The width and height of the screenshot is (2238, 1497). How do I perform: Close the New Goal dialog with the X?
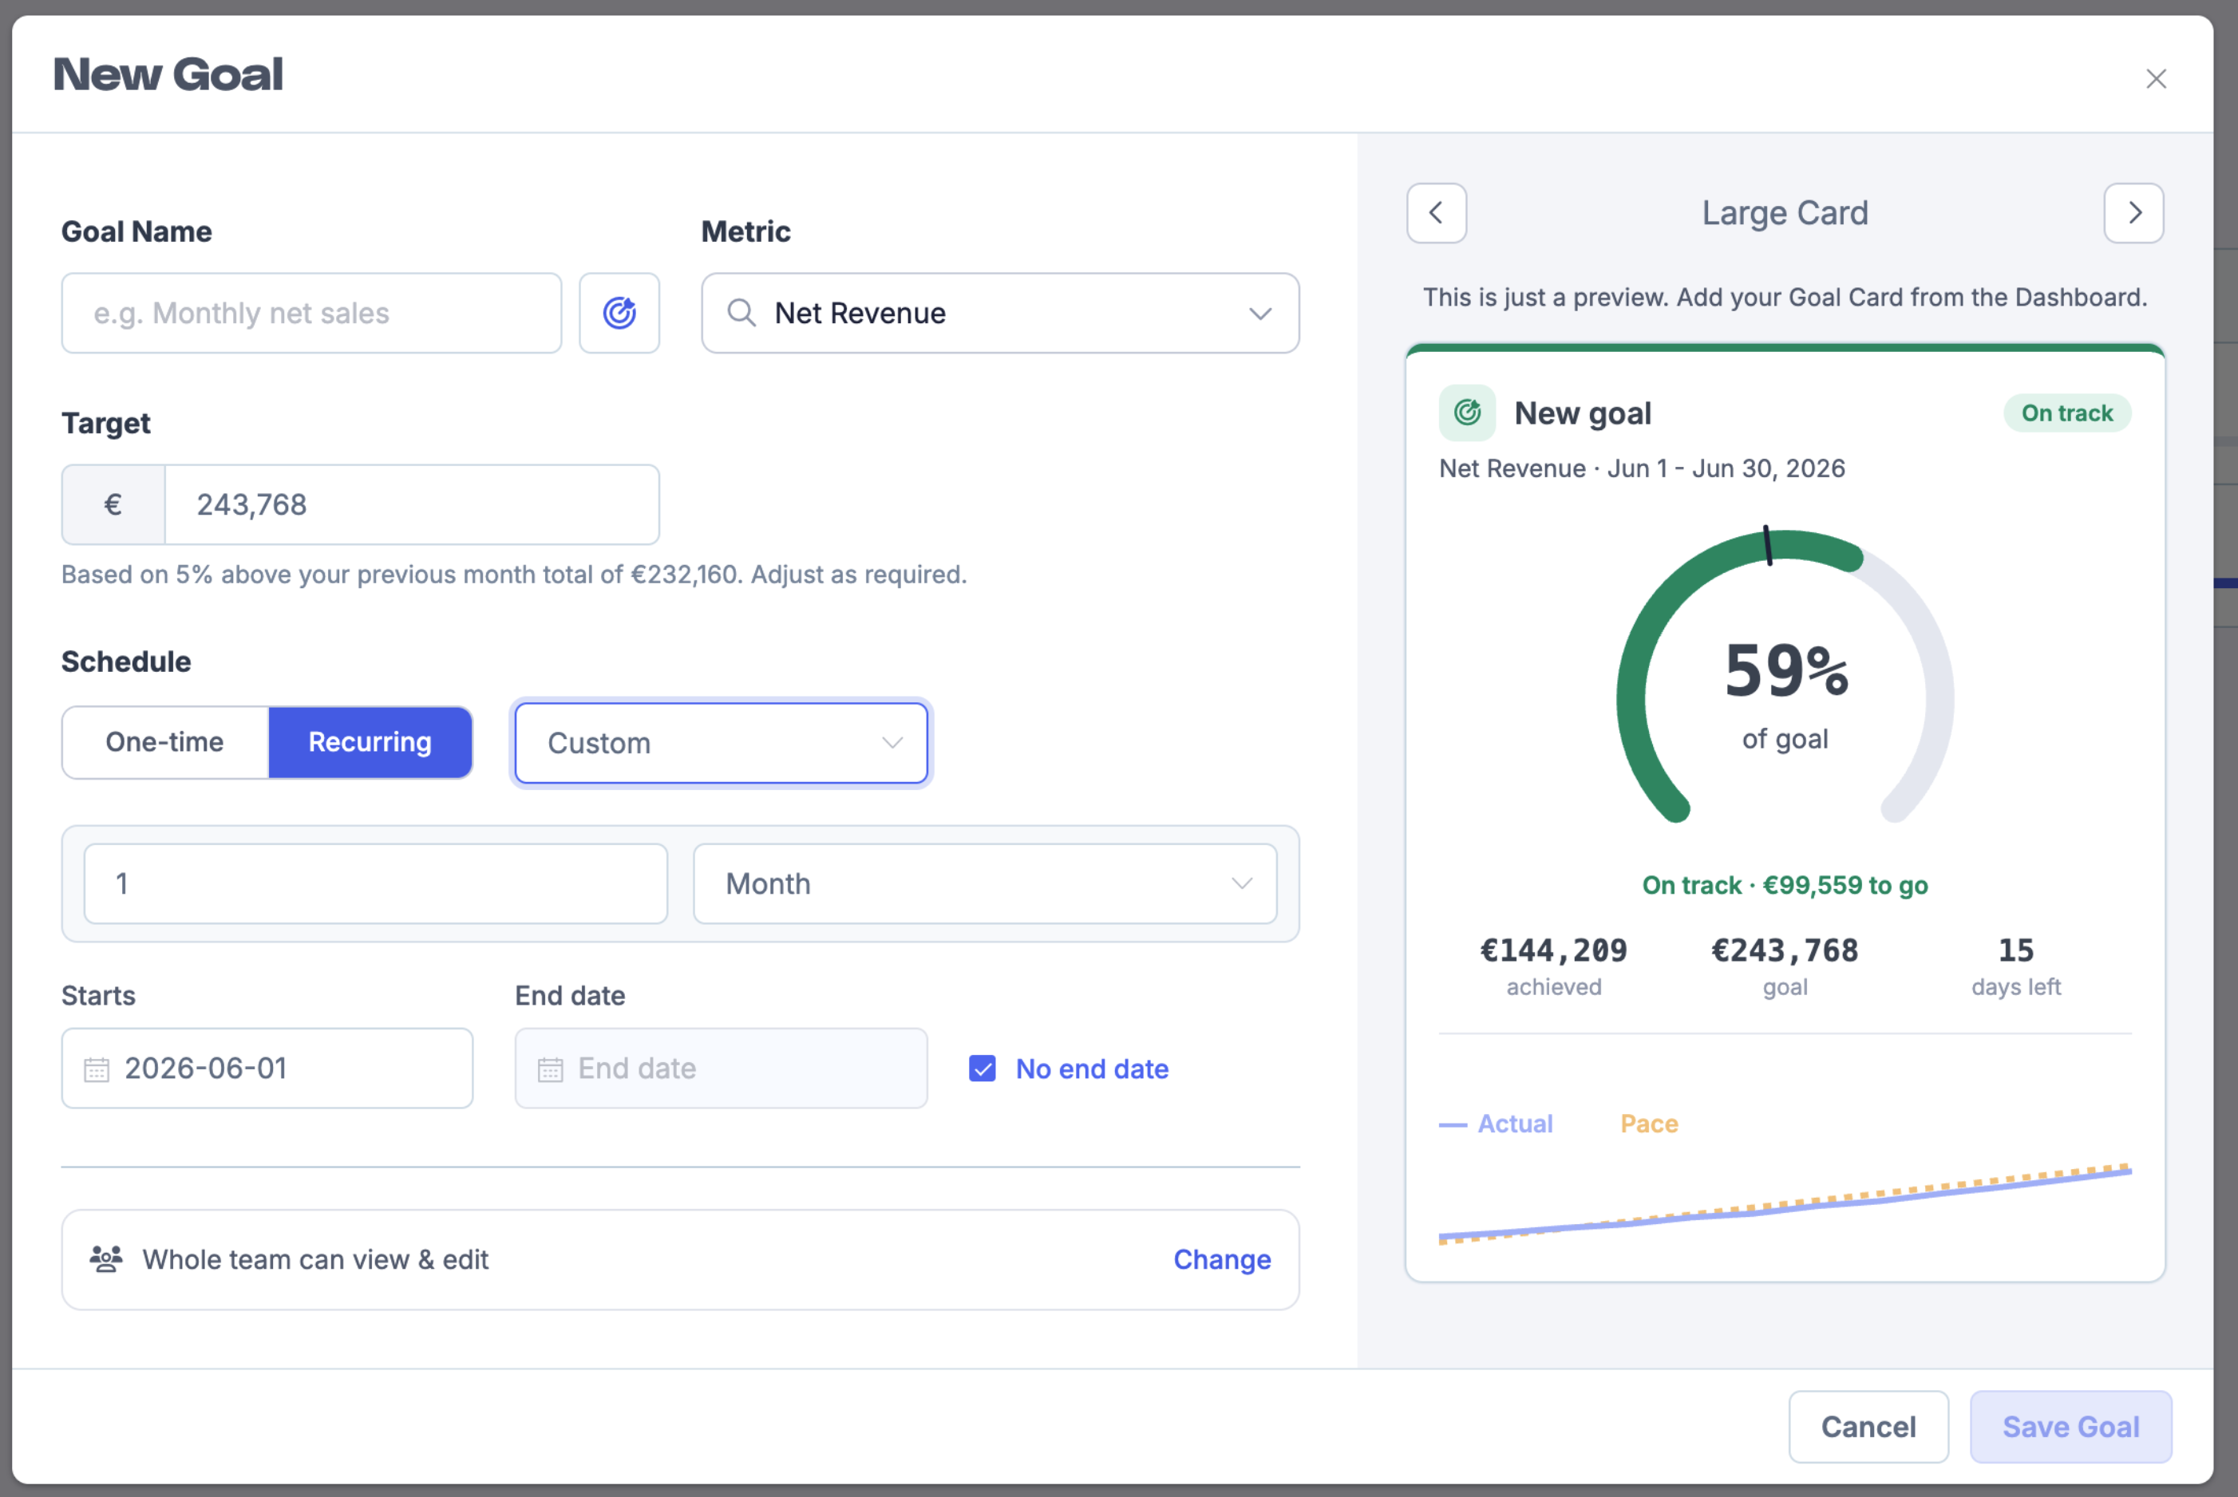(2156, 78)
